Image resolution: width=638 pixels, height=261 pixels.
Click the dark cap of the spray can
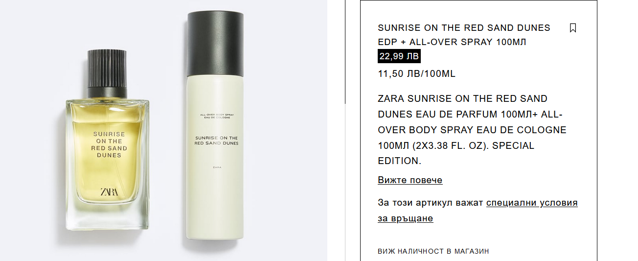click(215, 42)
